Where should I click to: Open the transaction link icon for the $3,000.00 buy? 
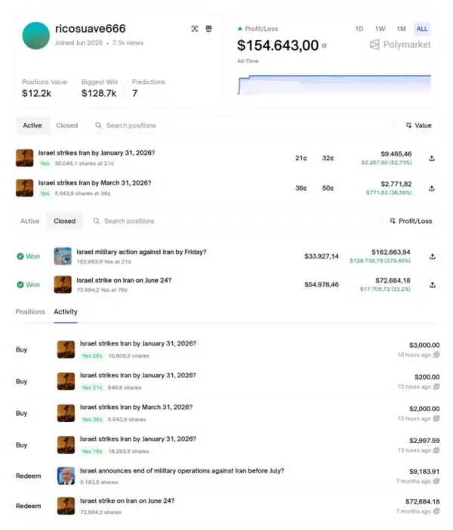pyautogui.click(x=436, y=355)
